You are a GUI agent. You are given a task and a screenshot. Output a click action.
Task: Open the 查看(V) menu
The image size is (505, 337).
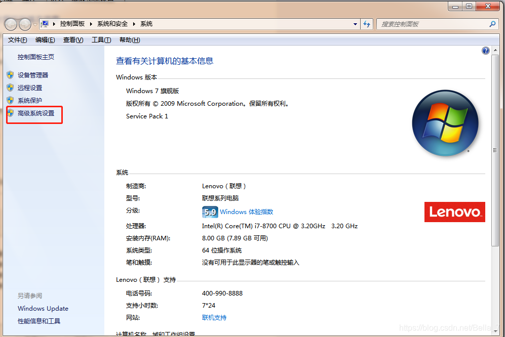73,40
